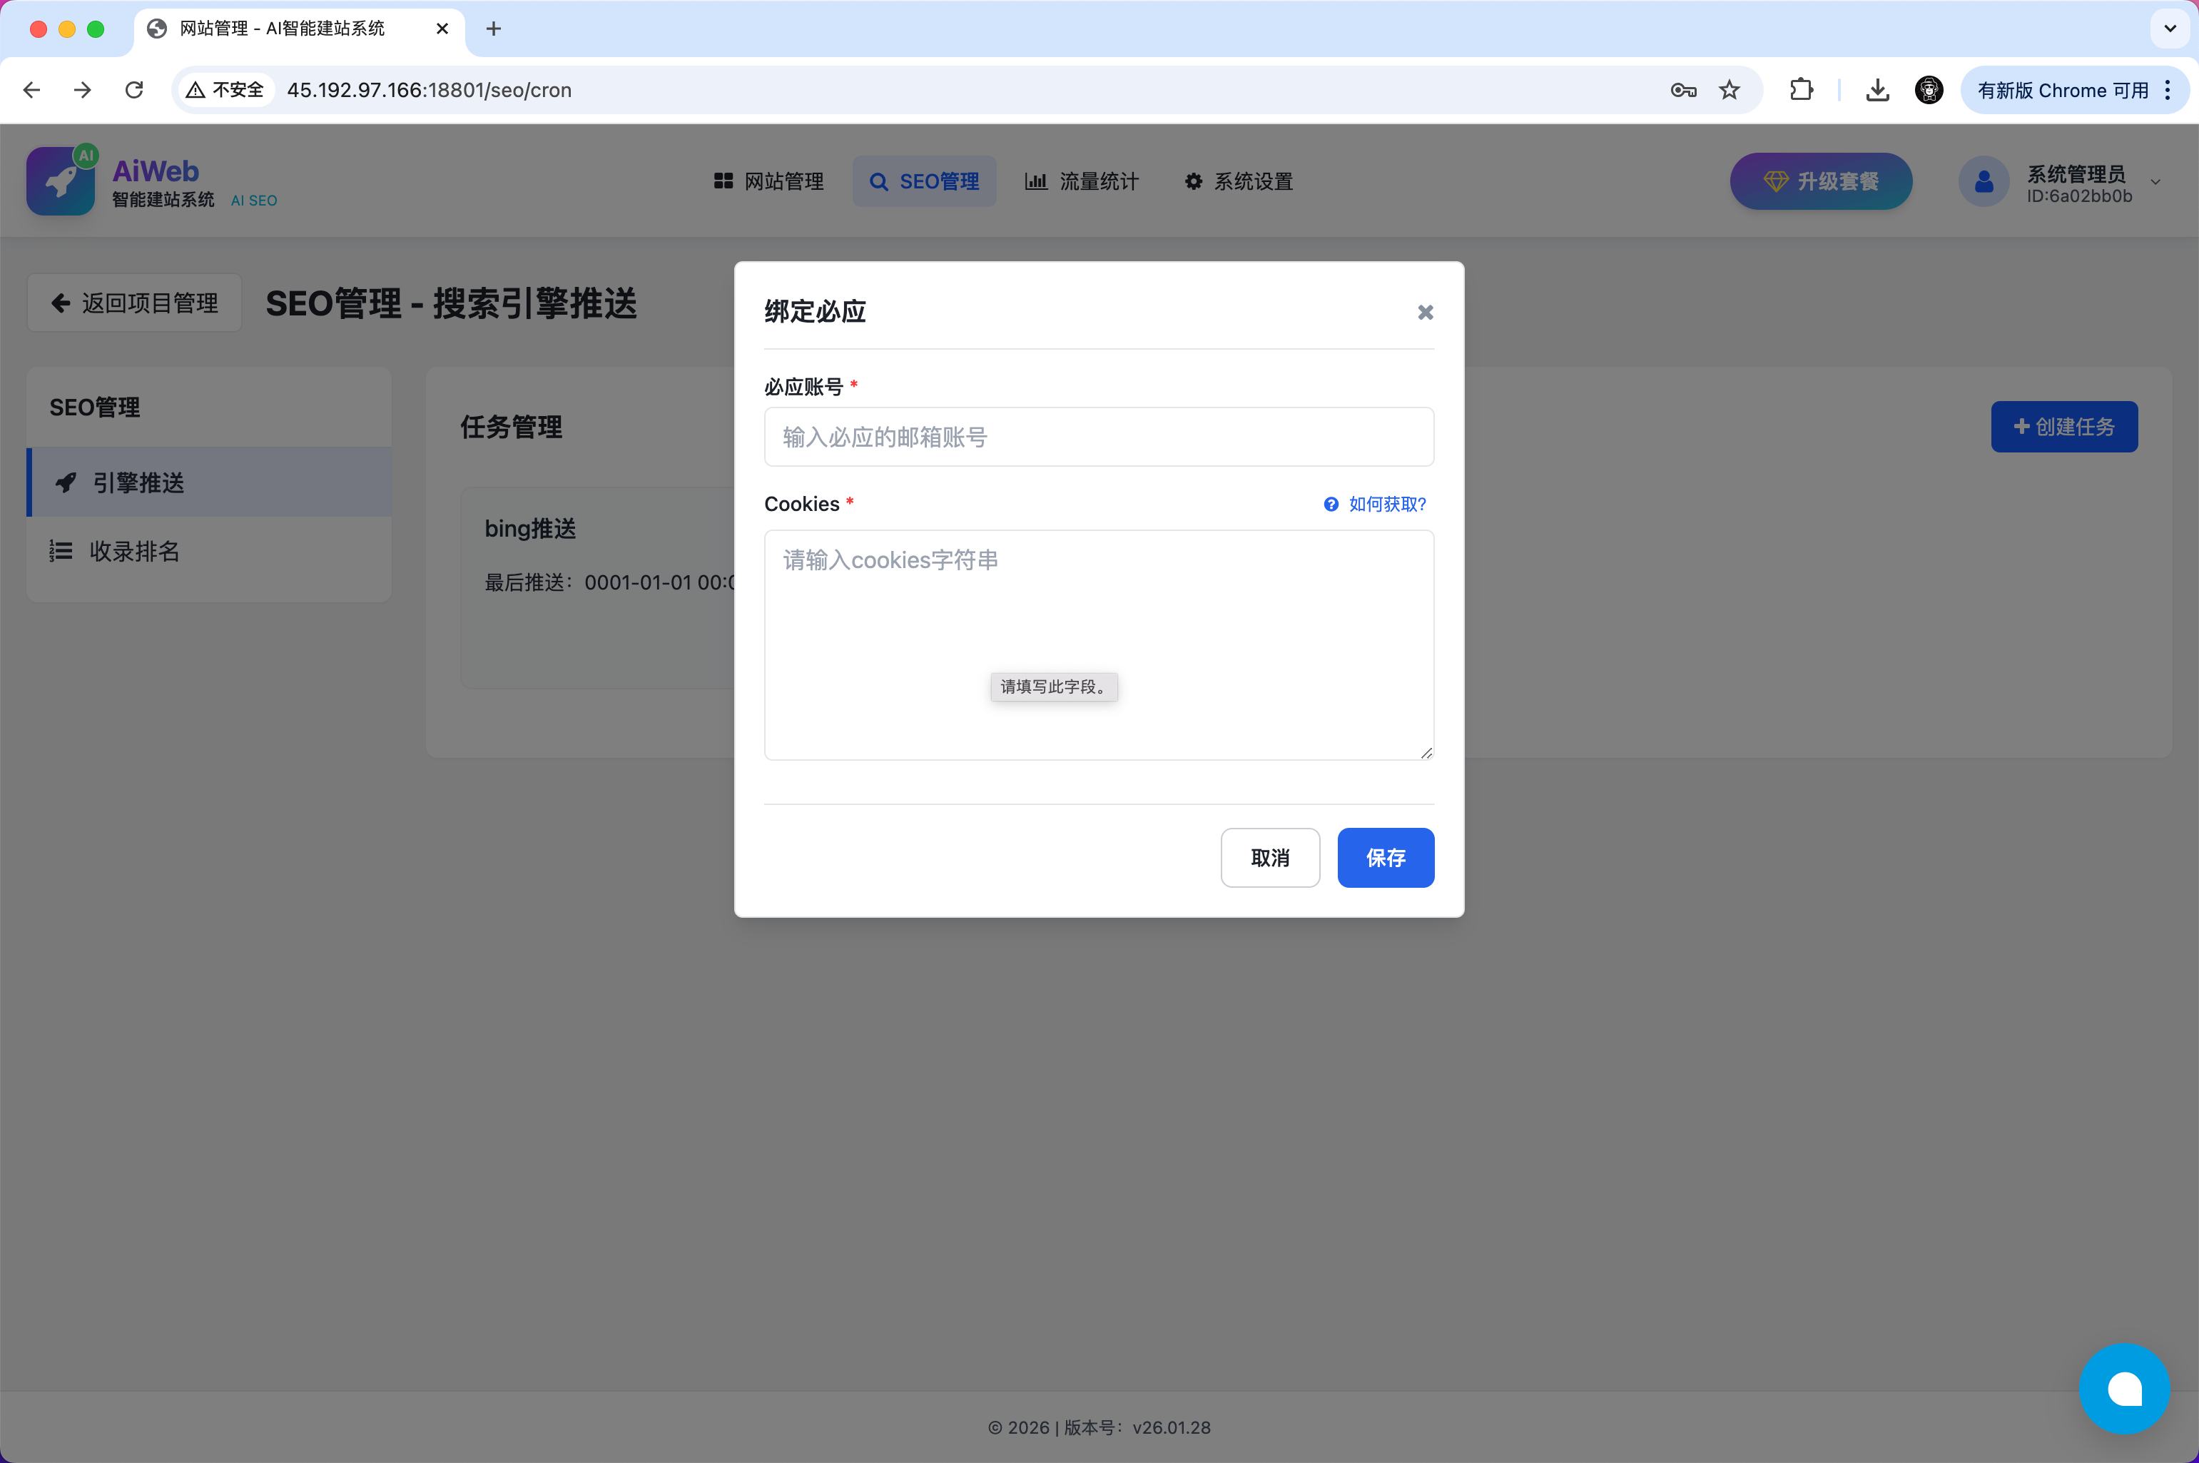Focus the 必应账号 email input field
The height and width of the screenshot is (1463, 2199).
point(1099,437)
